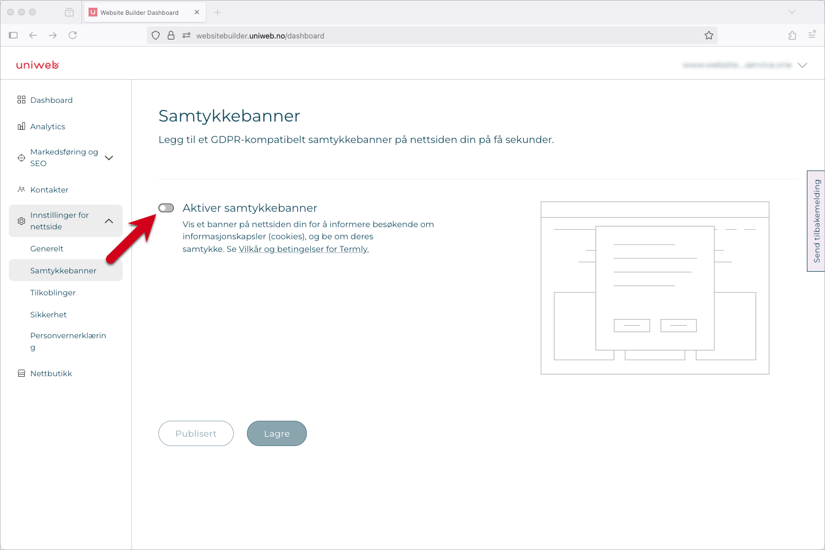
Task: Click the site permissions icon in address bar
Action: [186, 35]
